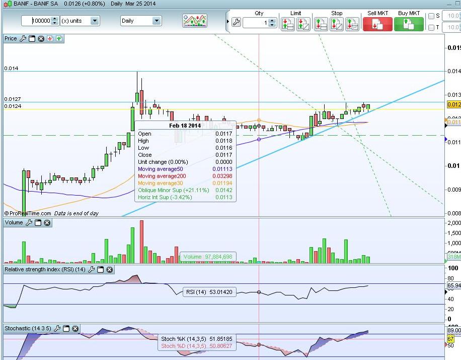Viewport: 461px width, 360px height.
Task: Open trading toolbar settings wrench
Action: point(236,22)
